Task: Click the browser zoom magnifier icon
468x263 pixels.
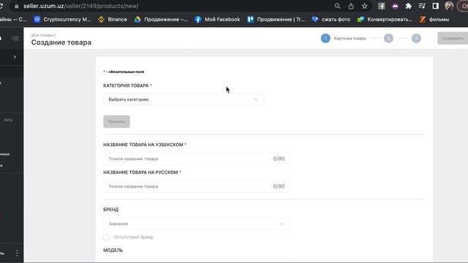Action: coord(337,6)
